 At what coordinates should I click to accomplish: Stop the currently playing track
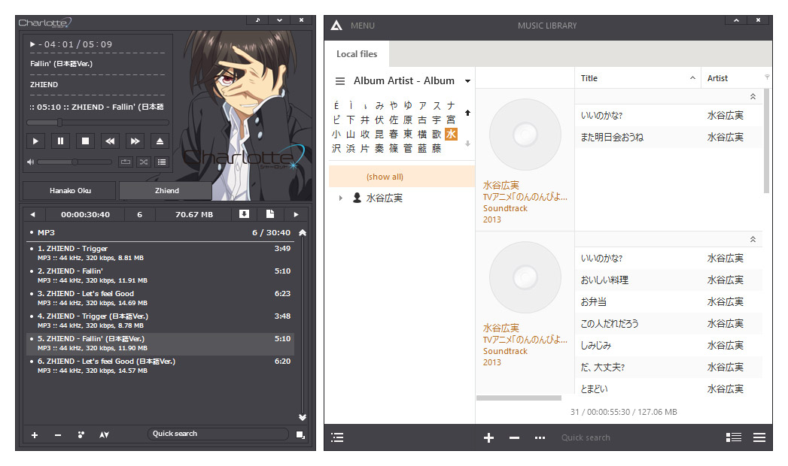[x=86, y=141]
